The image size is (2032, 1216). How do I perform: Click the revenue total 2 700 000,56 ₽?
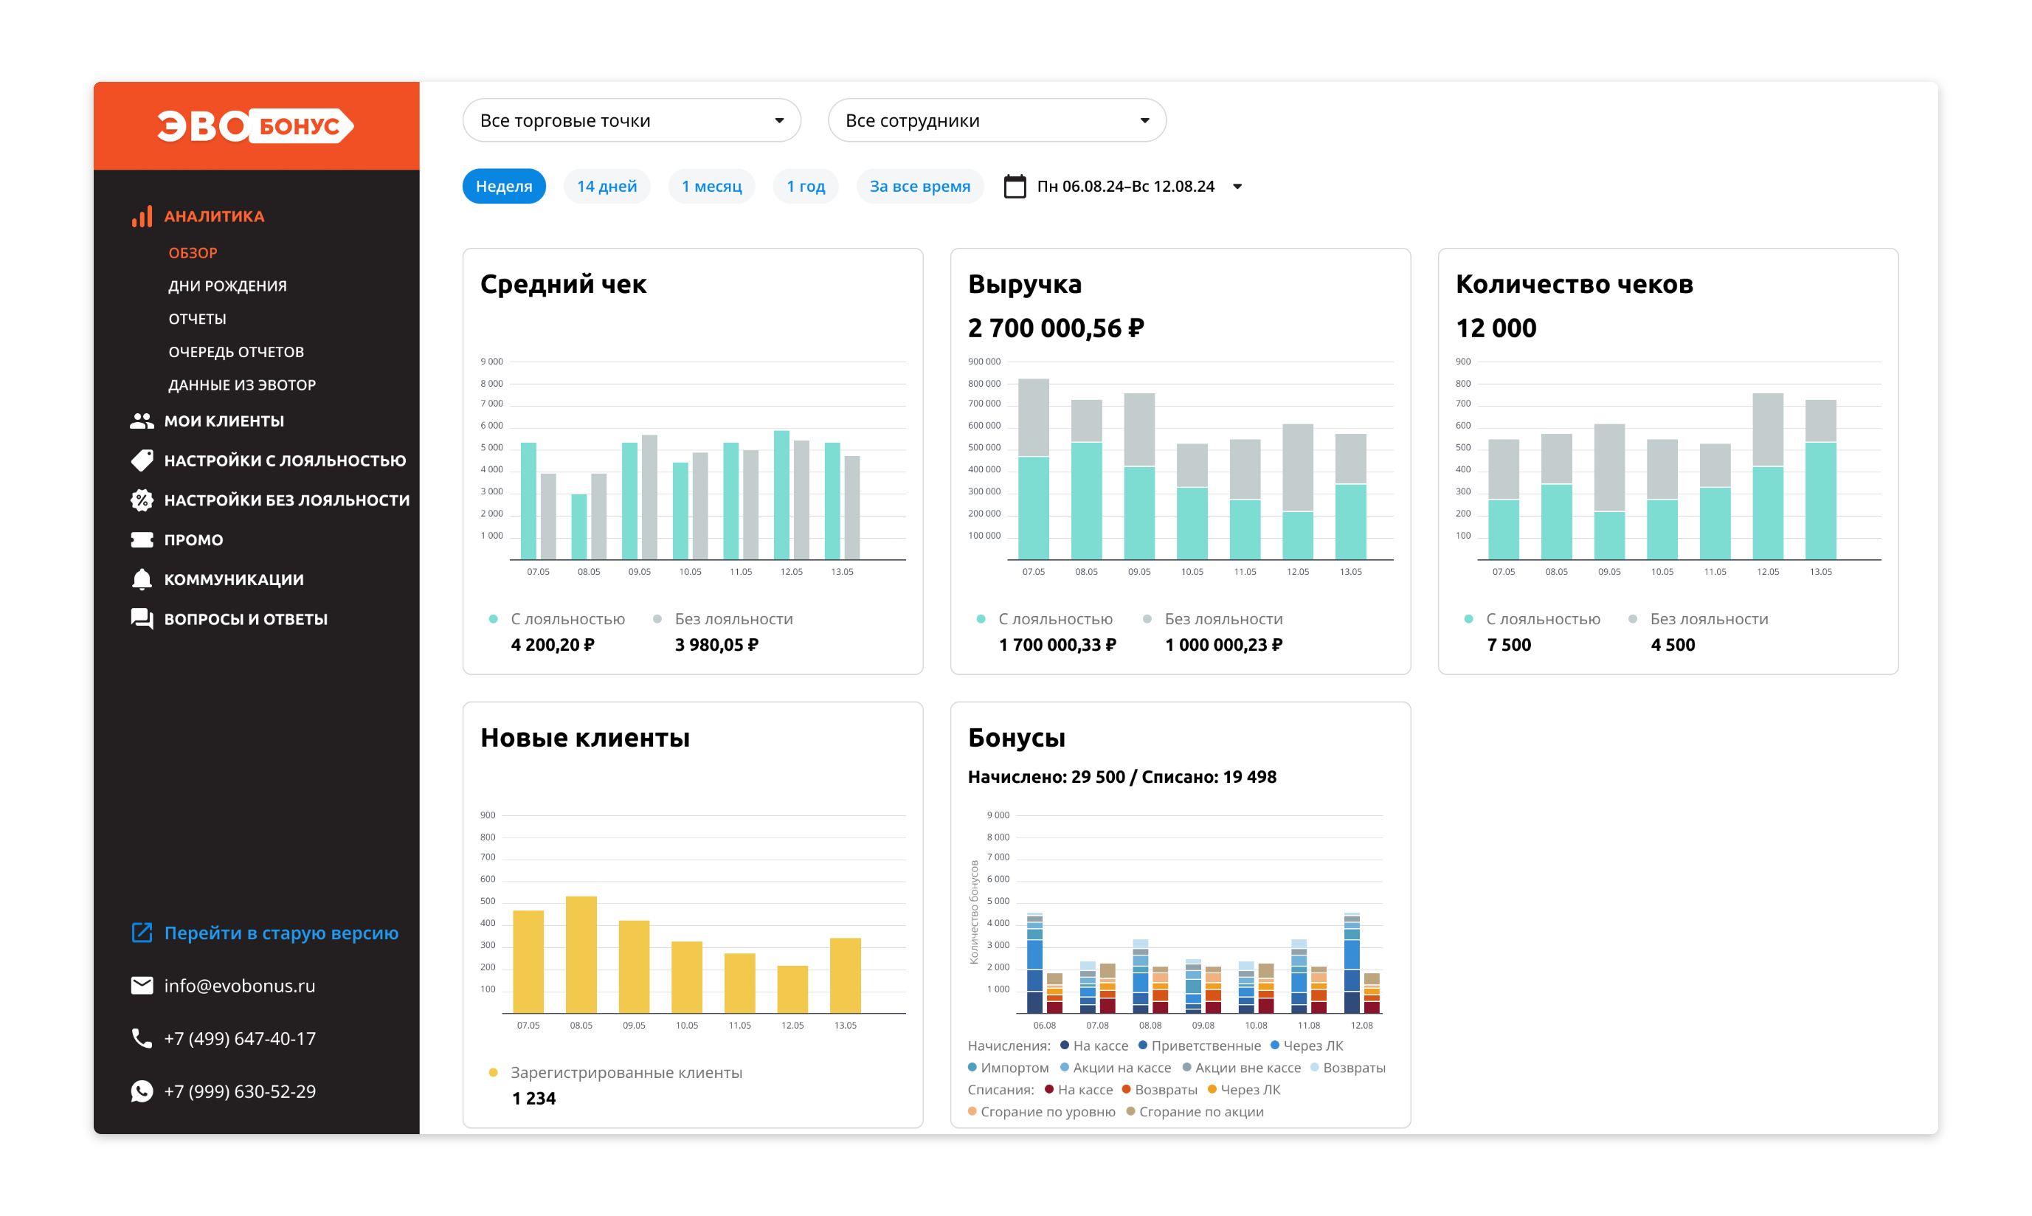1055,328
